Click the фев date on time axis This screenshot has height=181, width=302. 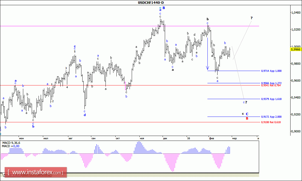coord(212,138)
